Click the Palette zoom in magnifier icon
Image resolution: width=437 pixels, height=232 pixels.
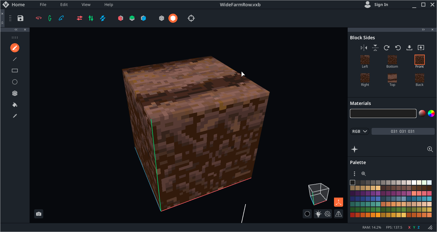[x=364, y=174]
